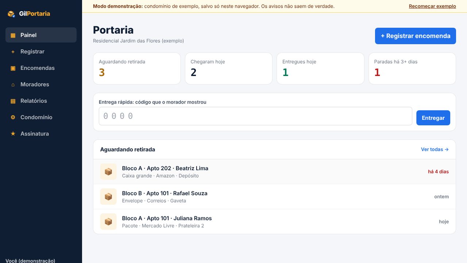Click the package icon for Beatriz Lima
Image resolution: width=467 pixels, height=263 pixels.
108,172
